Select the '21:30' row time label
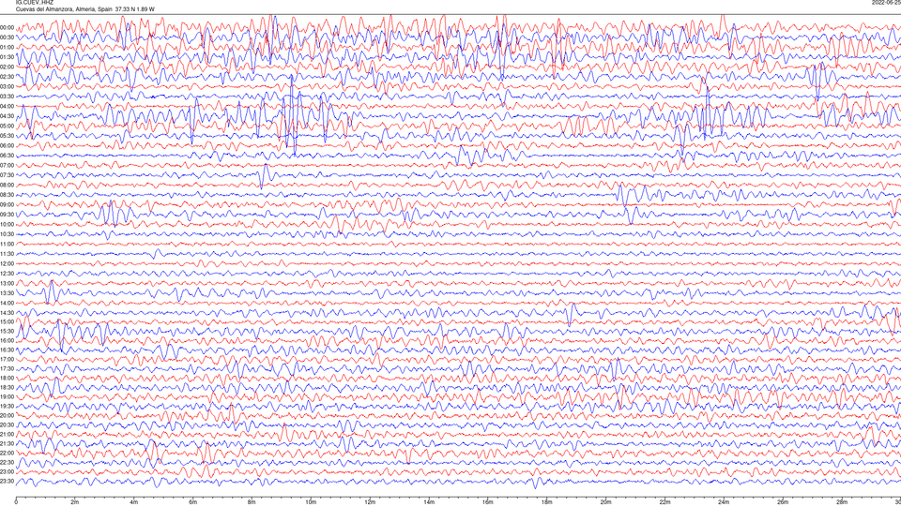The height and width of the screenshot is (506, 901). 7,443
